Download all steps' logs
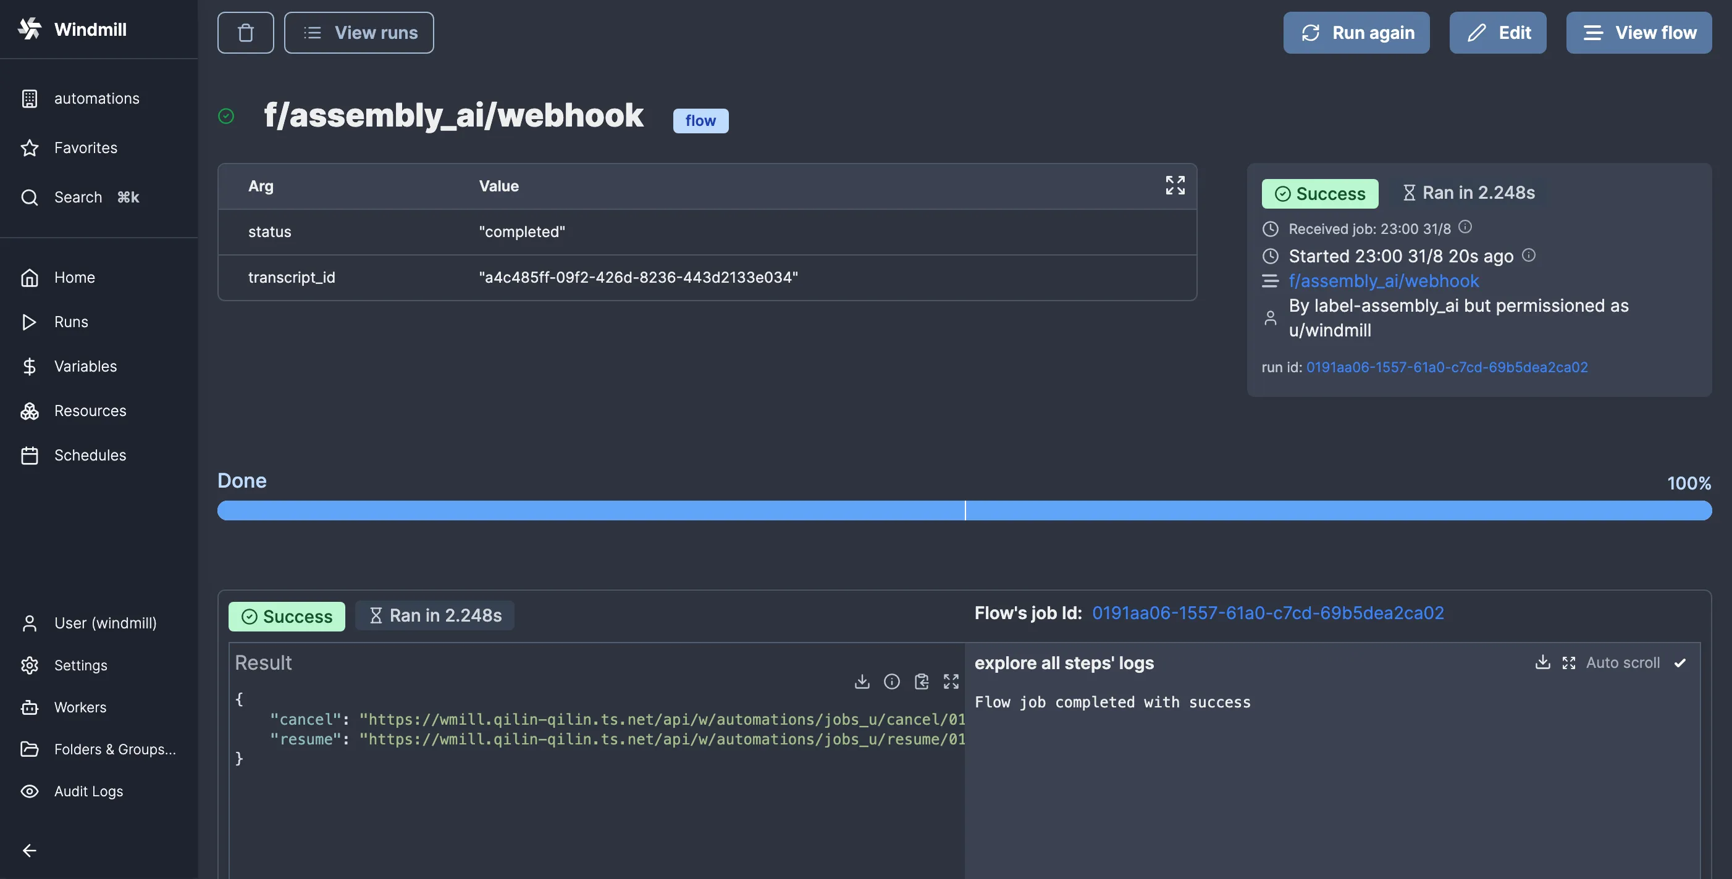Viewport: 1732px width, 879px height. tap(1542, 662)
